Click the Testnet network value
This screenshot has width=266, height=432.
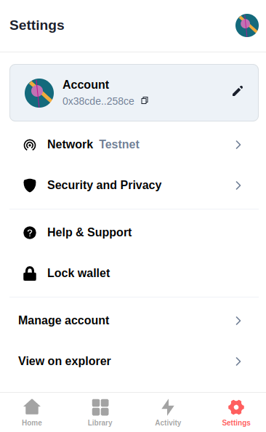[x=119, y=145]
